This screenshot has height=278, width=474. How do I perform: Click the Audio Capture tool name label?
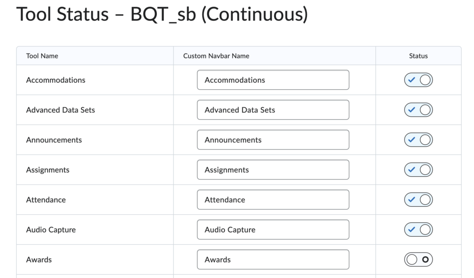click(51, 229)
